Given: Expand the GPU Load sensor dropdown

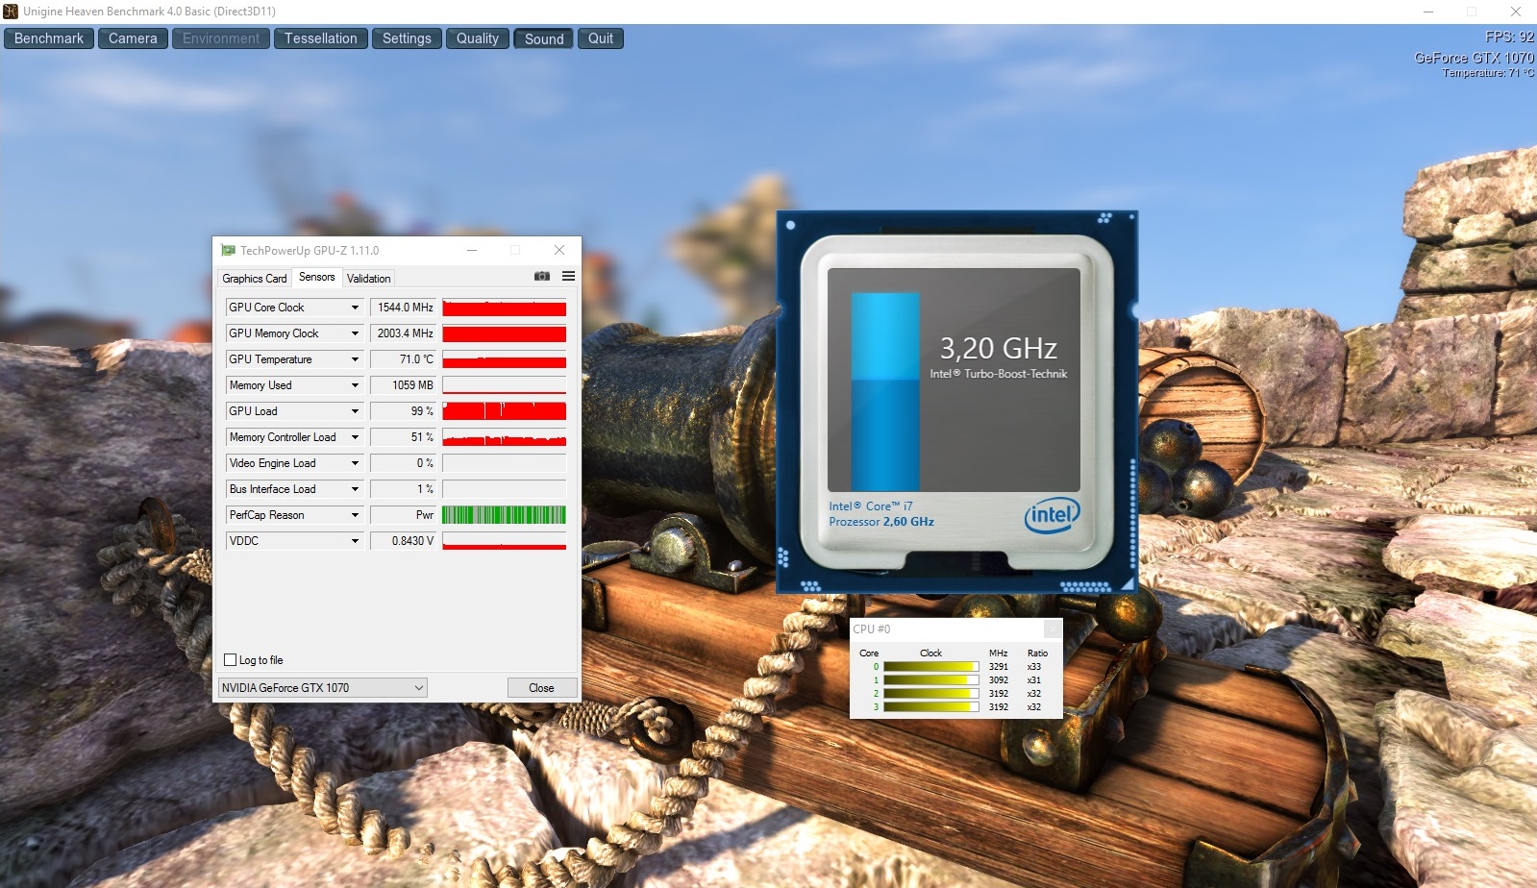Looking at the screenshot, I should [x=355, y=411].
